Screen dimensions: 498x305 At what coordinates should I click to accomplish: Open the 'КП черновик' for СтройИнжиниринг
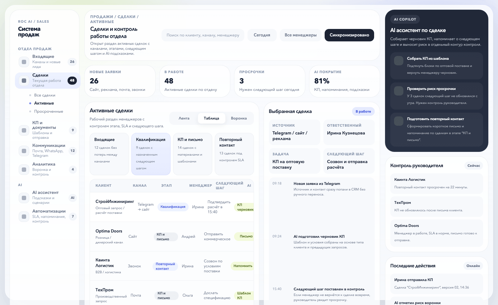pos(245,207)
